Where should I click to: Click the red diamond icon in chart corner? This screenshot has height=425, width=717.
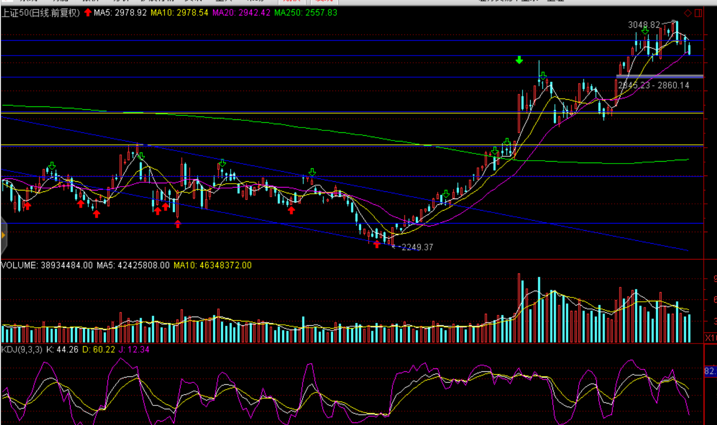[x=688, y=13]
